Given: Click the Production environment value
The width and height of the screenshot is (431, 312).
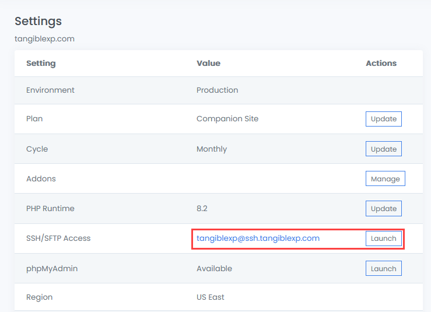Looking at the screenshot, I should (217, 90).
